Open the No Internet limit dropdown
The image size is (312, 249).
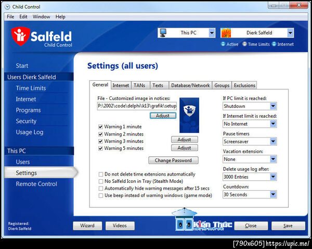pos(273,124)
